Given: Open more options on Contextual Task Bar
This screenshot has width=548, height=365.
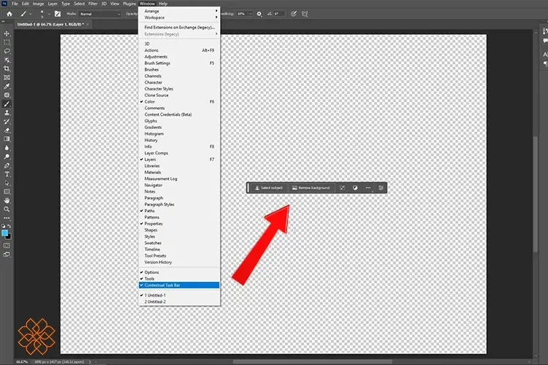Looking at the screenshot, I should [x=368, y=188].
